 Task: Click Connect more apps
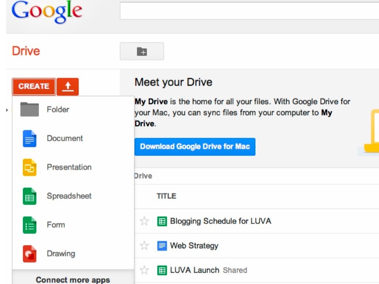[x=73, y=280]
